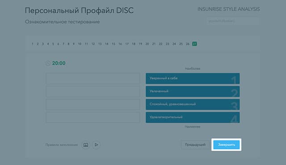The height and width of the screenshot is (165, 286).
Task: Jump to question 26
Action: tap(188, 44)
